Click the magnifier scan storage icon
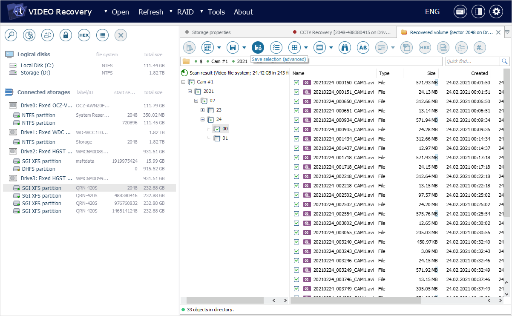This screenshot has height=316, width=512. click(x=11, y=35)
